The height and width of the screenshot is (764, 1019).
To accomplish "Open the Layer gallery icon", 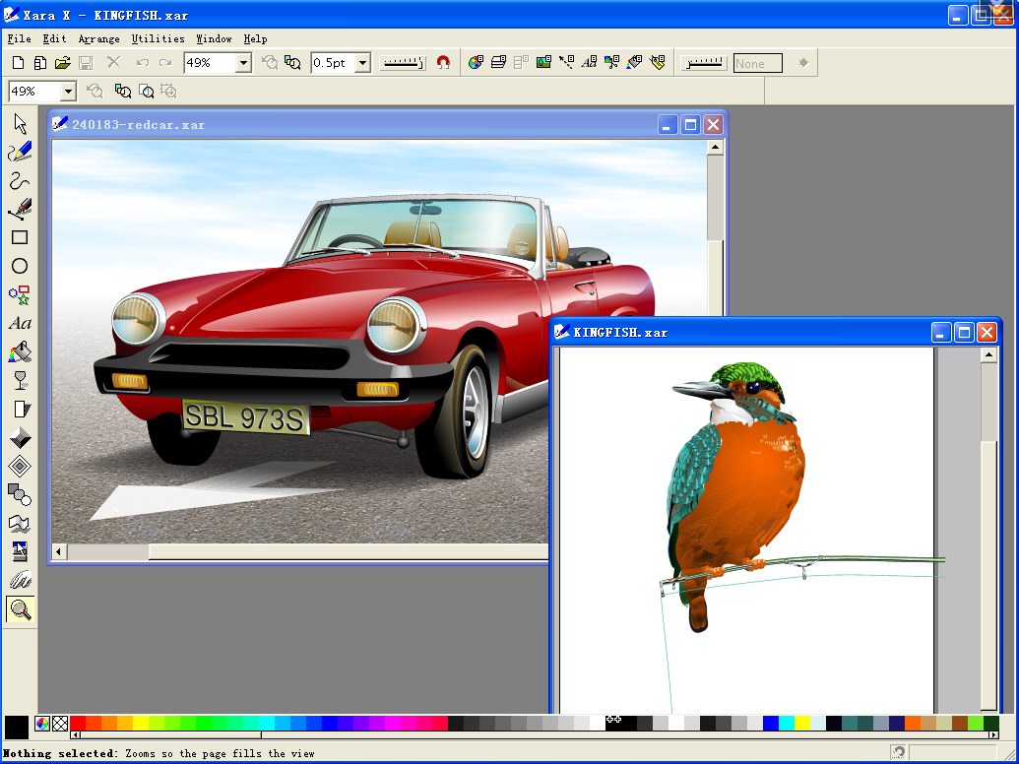I will pos(498,63).
